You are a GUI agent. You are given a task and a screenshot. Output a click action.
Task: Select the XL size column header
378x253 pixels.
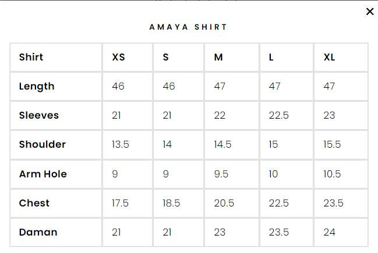coord(330,57)
